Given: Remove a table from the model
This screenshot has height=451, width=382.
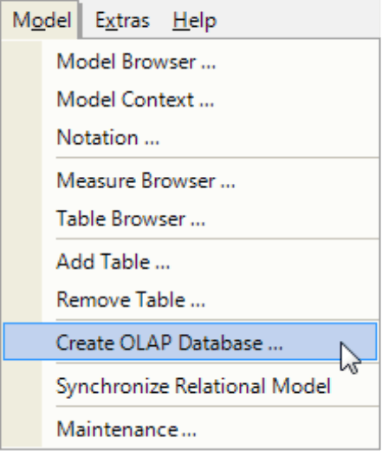Looking at the screenshot, I should pyautogui.click(x=191, y=299).
